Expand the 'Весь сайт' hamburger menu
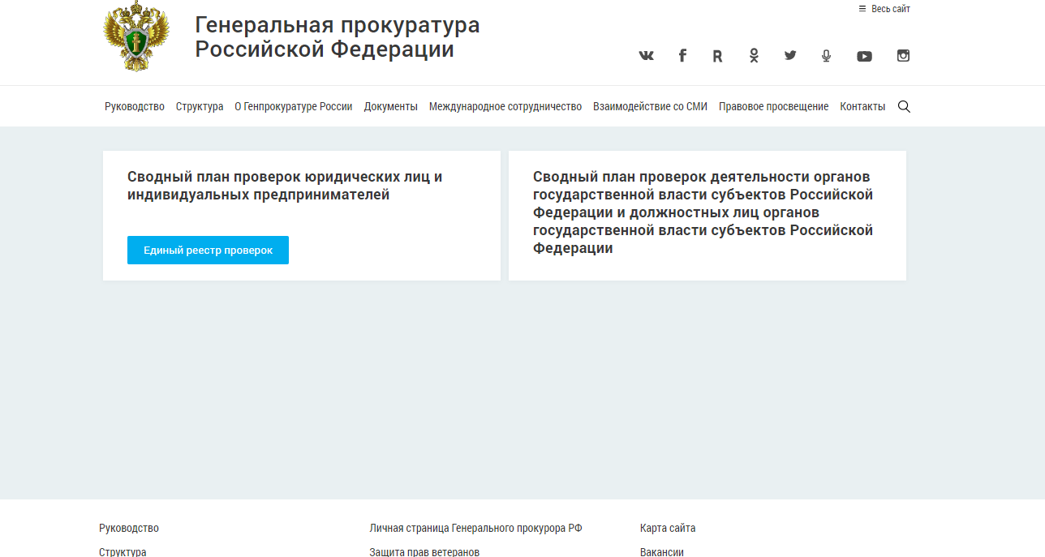Image resolution: width=1045 pixels, height=557 pixels. click(x=884, y=9)
